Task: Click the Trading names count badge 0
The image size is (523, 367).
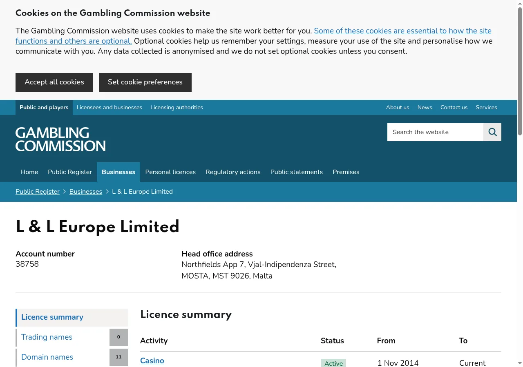Action: pyautogui.click(x=118, y=337)
